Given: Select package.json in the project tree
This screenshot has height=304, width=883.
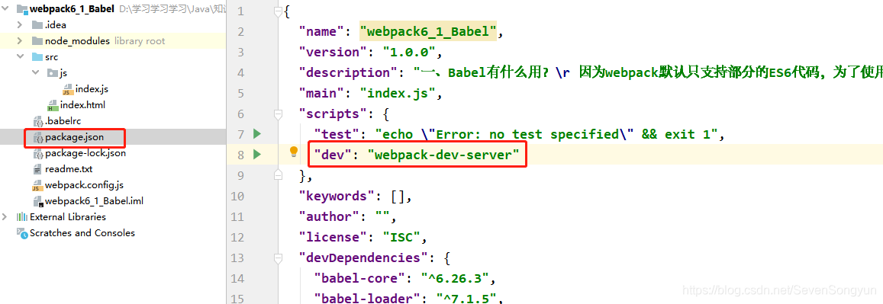Looking at the screenshot, I should [x=74, y=137].
